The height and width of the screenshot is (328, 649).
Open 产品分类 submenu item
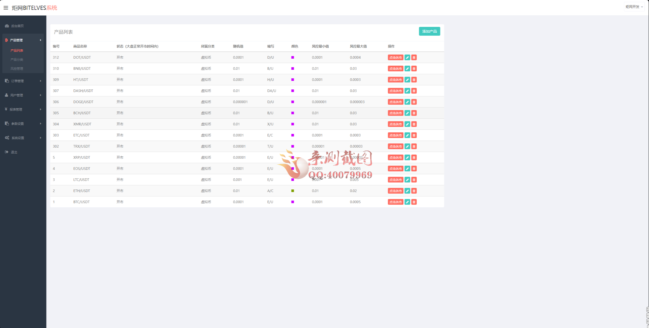(x=17, y=59)
